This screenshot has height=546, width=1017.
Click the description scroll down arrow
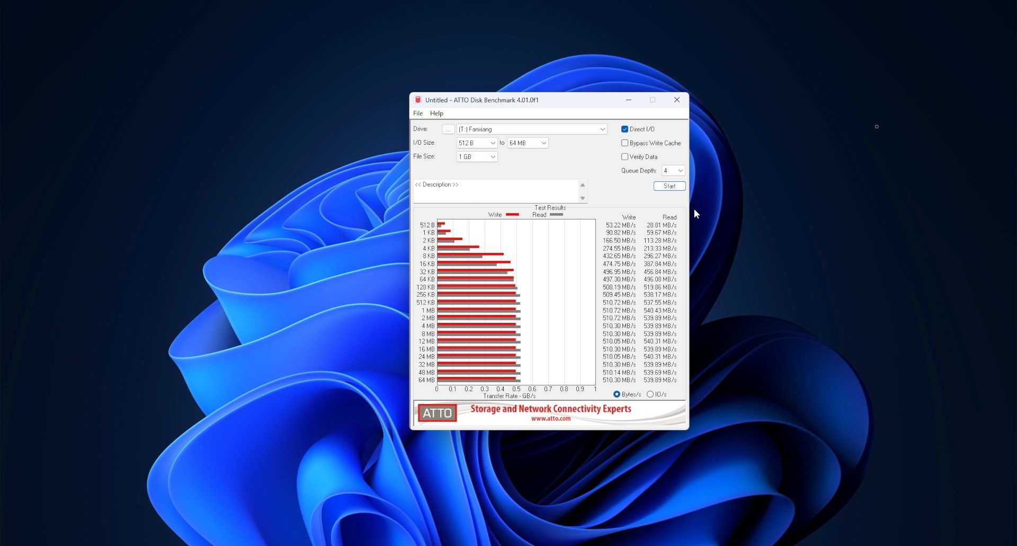click(x=583, y=198)
